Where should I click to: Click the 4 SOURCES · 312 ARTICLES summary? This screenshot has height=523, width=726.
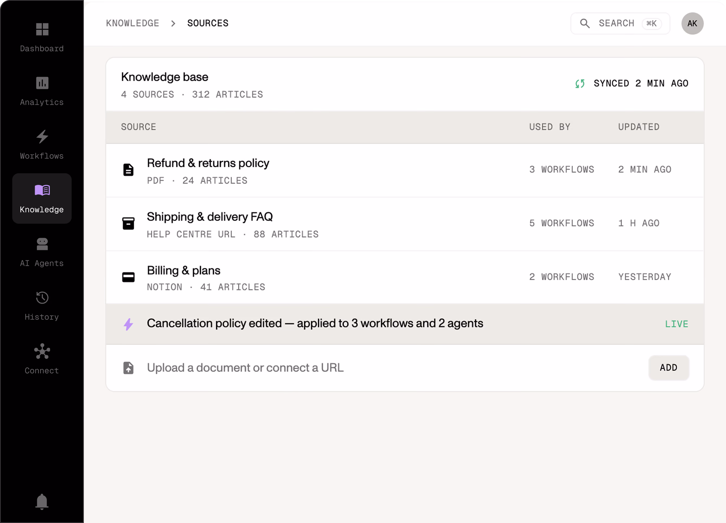point(192,95)
